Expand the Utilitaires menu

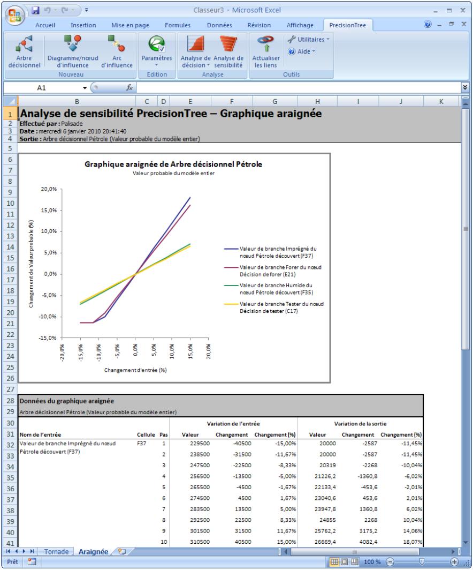click(x=309, y=39)
